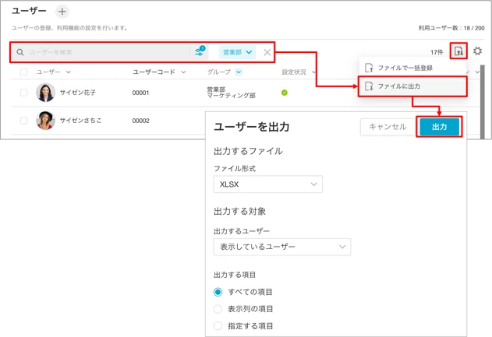Open the ファイル形式 XLSX dropdown
This screenshot has width=492, height=337.
point(268,184)
